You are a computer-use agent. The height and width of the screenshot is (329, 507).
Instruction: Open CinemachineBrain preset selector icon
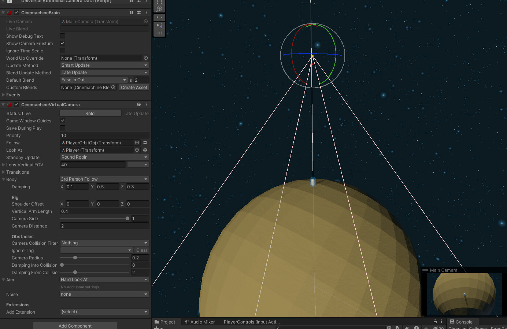point(139,12)
